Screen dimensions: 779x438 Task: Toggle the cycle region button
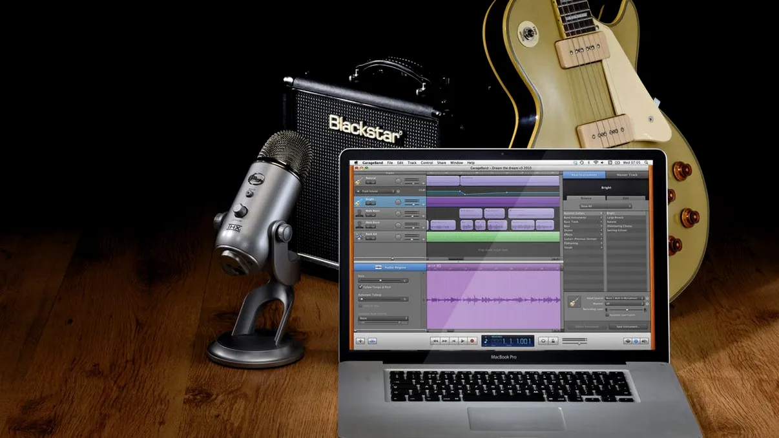(x=543, y=341)
